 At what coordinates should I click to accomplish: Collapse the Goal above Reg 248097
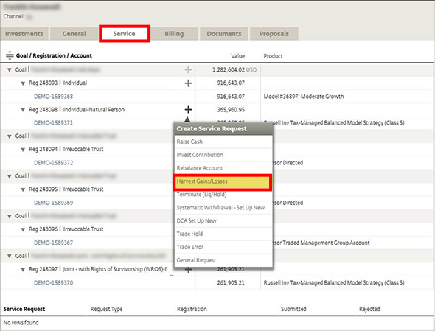(x=10, y=256)
